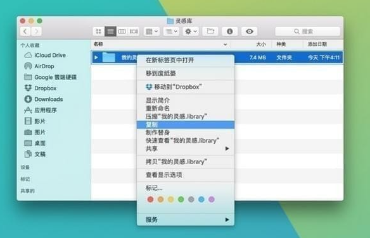Choose 查看显示选项 from context menu

point(186,175)
